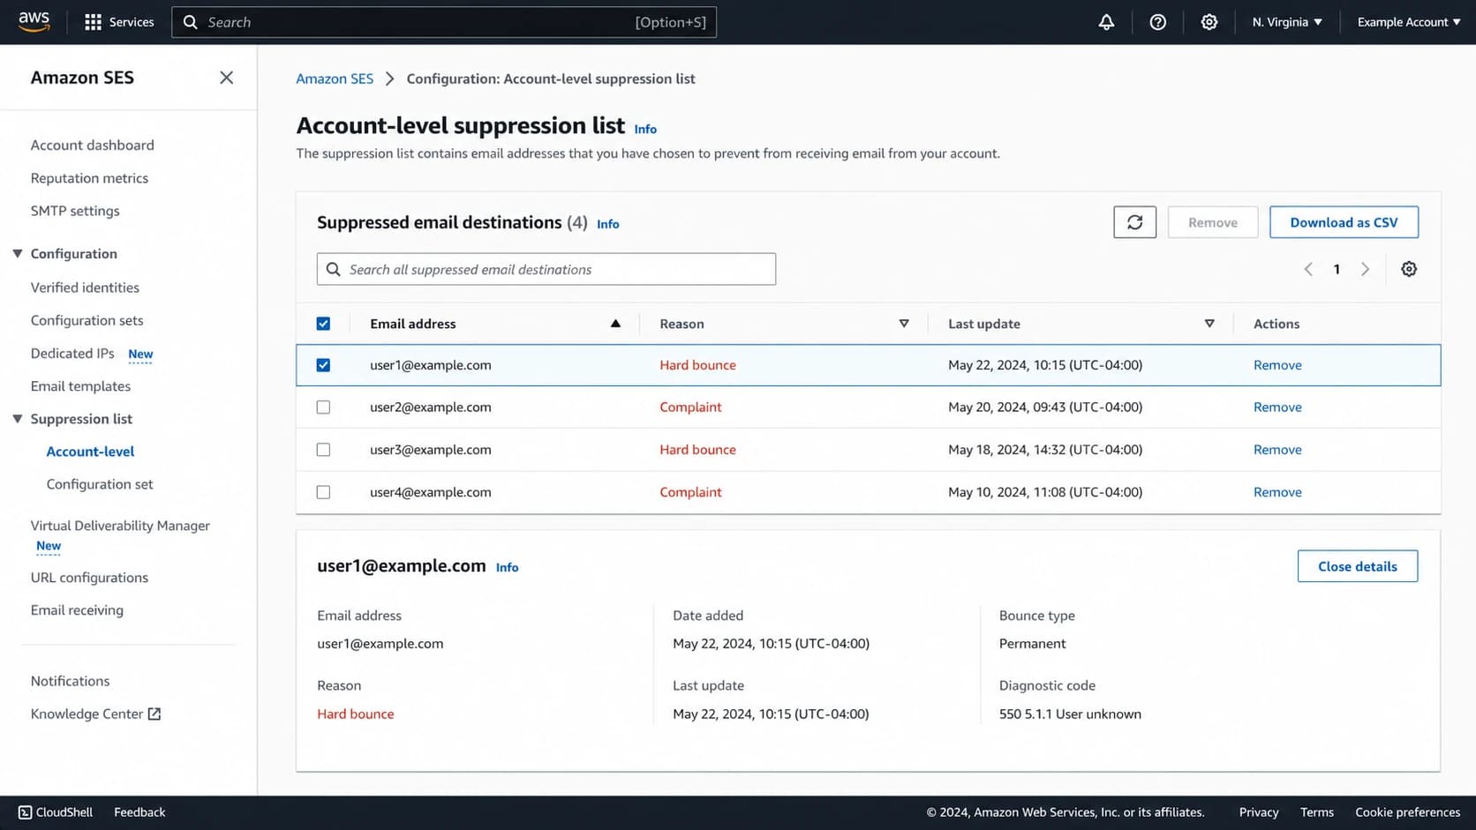Click search magnifier in suppressed destinations field

(x=334, y=269)
